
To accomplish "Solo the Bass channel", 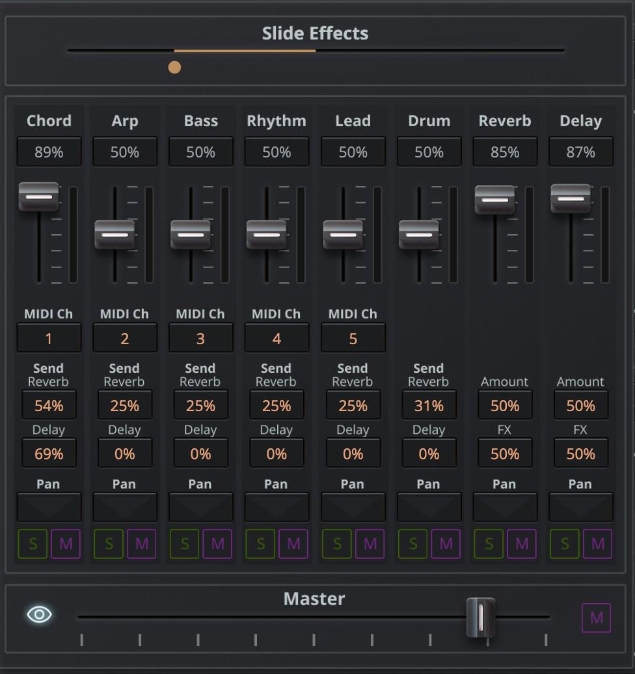I will [184, 544].
